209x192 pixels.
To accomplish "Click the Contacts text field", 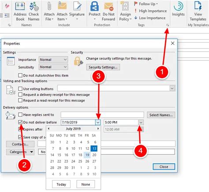I will [106, 144].
